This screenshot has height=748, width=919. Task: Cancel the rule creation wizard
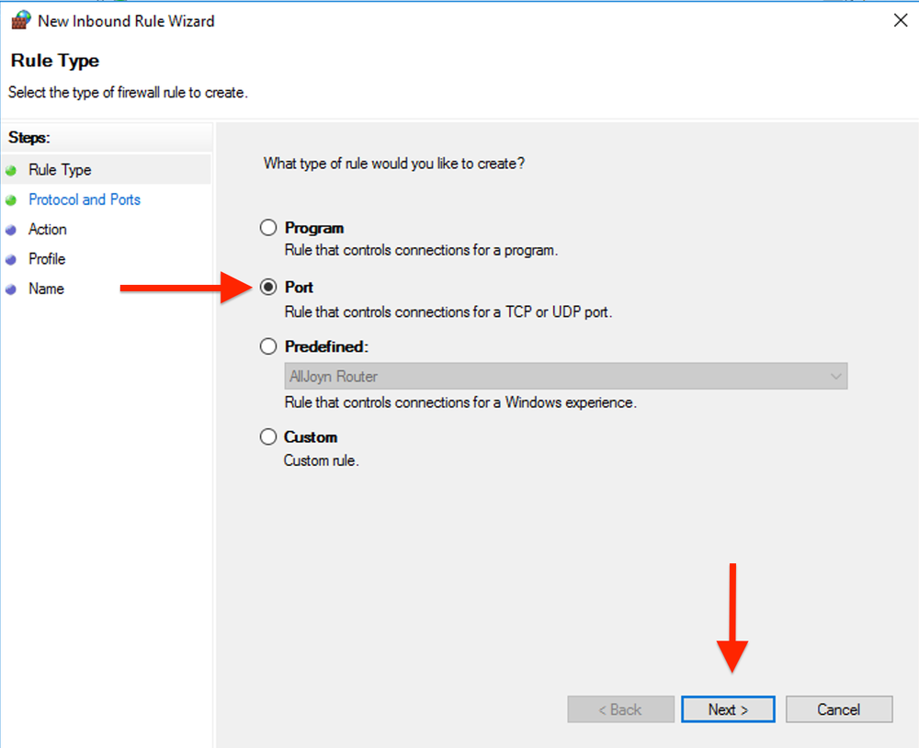838,709
